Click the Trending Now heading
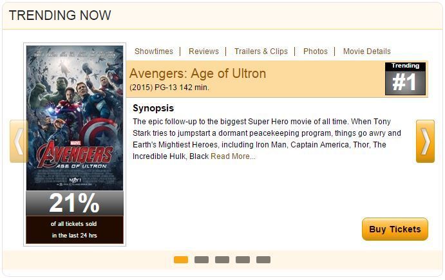The width and height of the screenshot is (445, 280). (x=60, y=15)
